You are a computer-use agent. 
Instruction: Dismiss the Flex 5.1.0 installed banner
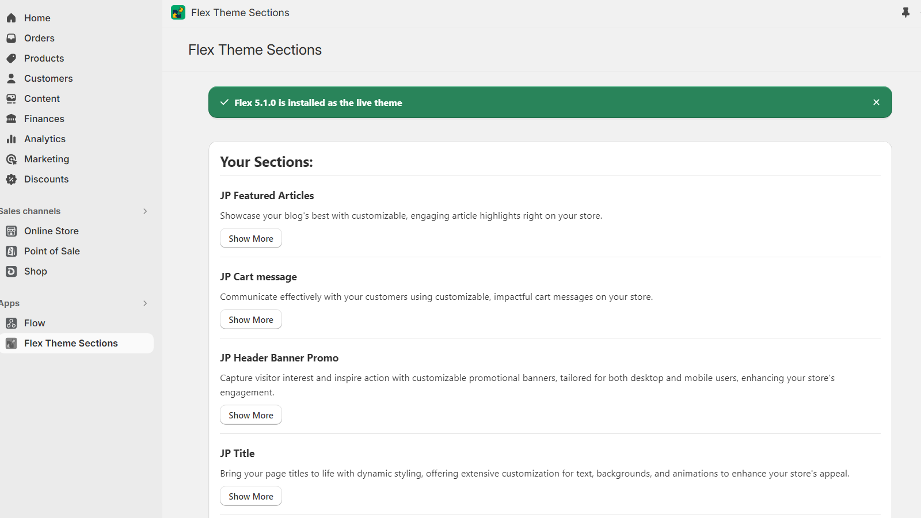pos(876,102)
